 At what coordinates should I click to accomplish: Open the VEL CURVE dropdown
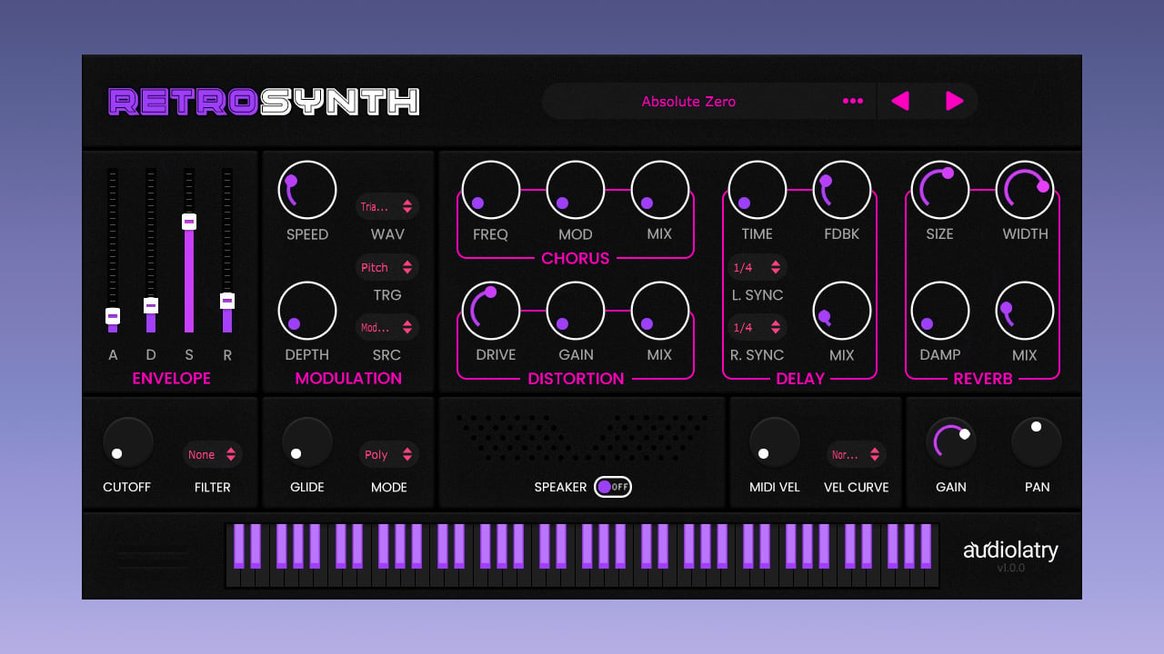pos(857,454)
